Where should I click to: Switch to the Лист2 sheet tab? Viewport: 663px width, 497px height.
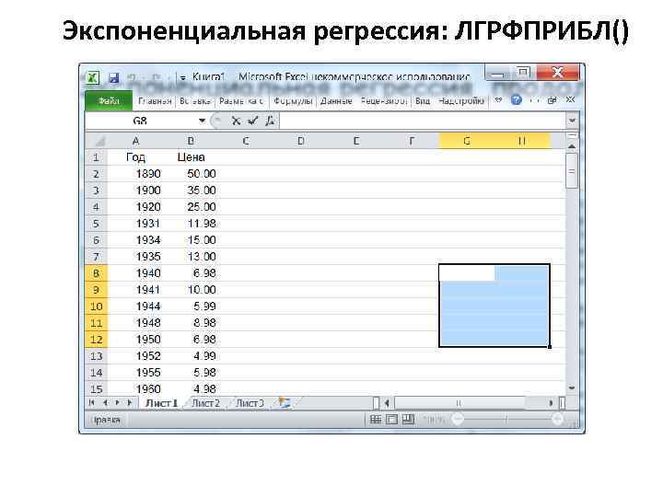(x=206, y=404)
